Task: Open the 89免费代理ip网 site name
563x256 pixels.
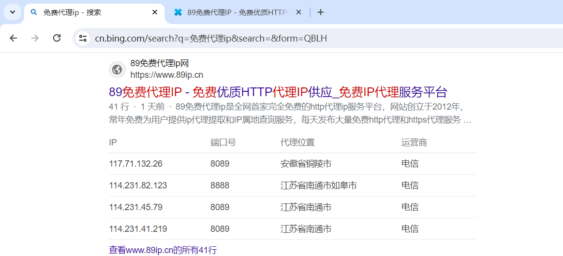Action: (160, 63)
